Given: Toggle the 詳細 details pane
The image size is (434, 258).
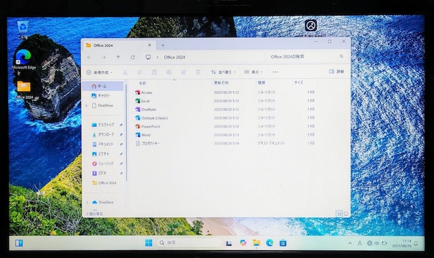Looking at the screenshot, I should click(336, 71).
